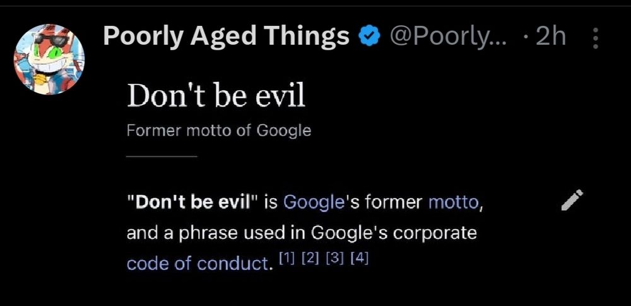This screenshot has width=631, height=306.
Task: Open the three-dot more options menu
Action: (x=596, y=38)
